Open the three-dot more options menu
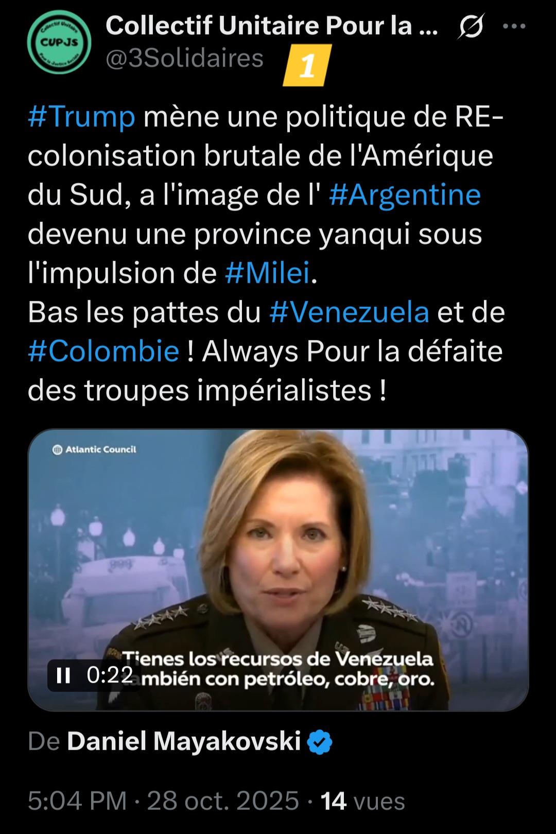Viewport: 556px width, 834px height. pos(514,26)
